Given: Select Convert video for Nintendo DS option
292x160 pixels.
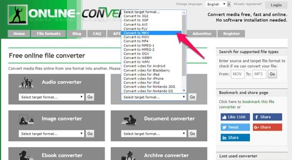Looking at the screenshot, I should tap(151, 91).
